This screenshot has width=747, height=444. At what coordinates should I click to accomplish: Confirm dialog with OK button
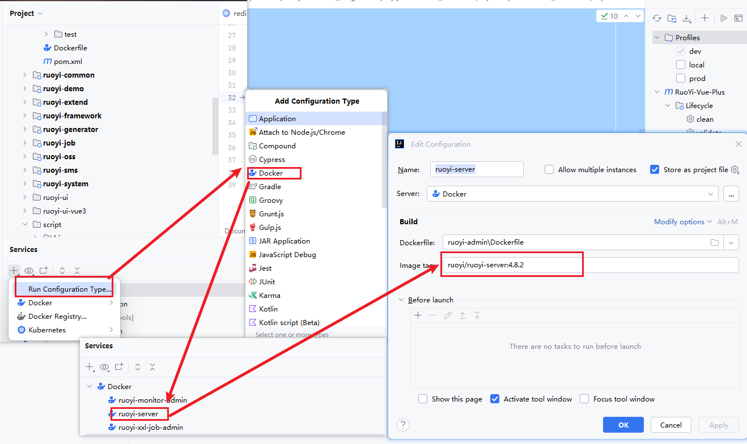tap(623, 425)
